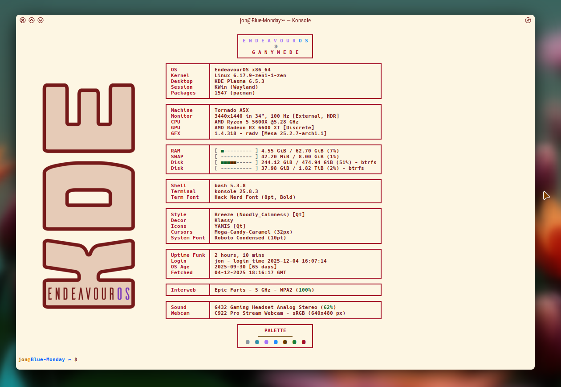Screen dimensions: 561x387
Task: Click the 'Term Font' label
Action: point(185,198)
